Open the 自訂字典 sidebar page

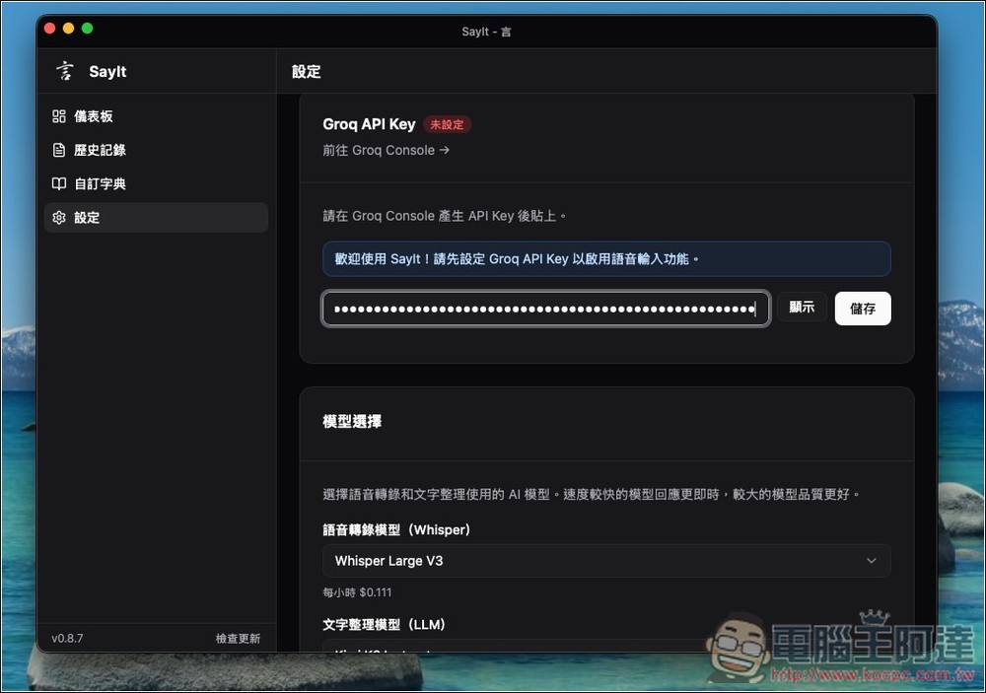156,183
